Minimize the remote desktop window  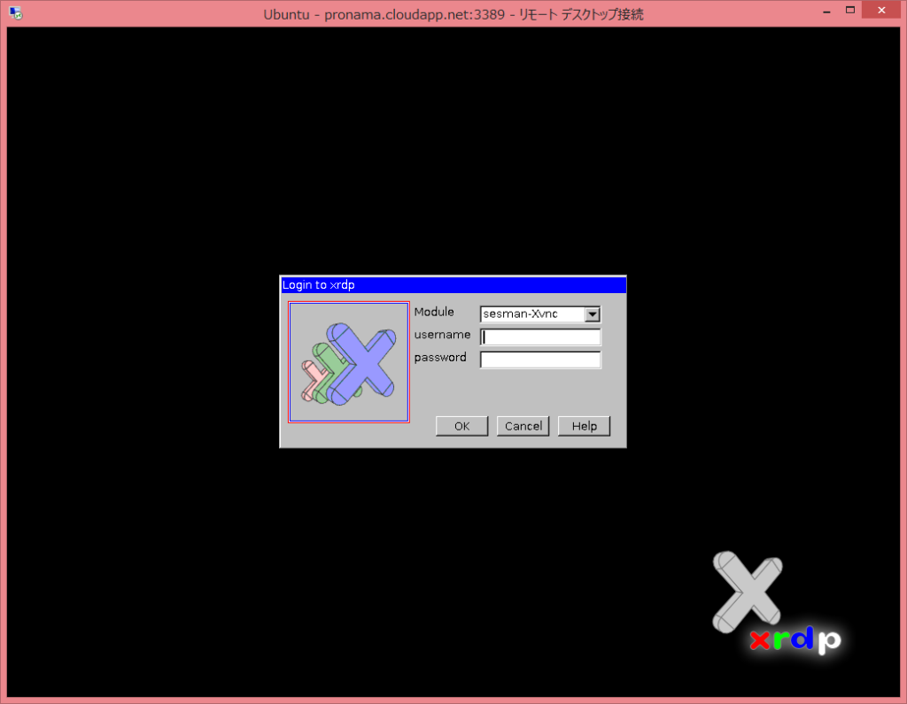pos(826,10)
